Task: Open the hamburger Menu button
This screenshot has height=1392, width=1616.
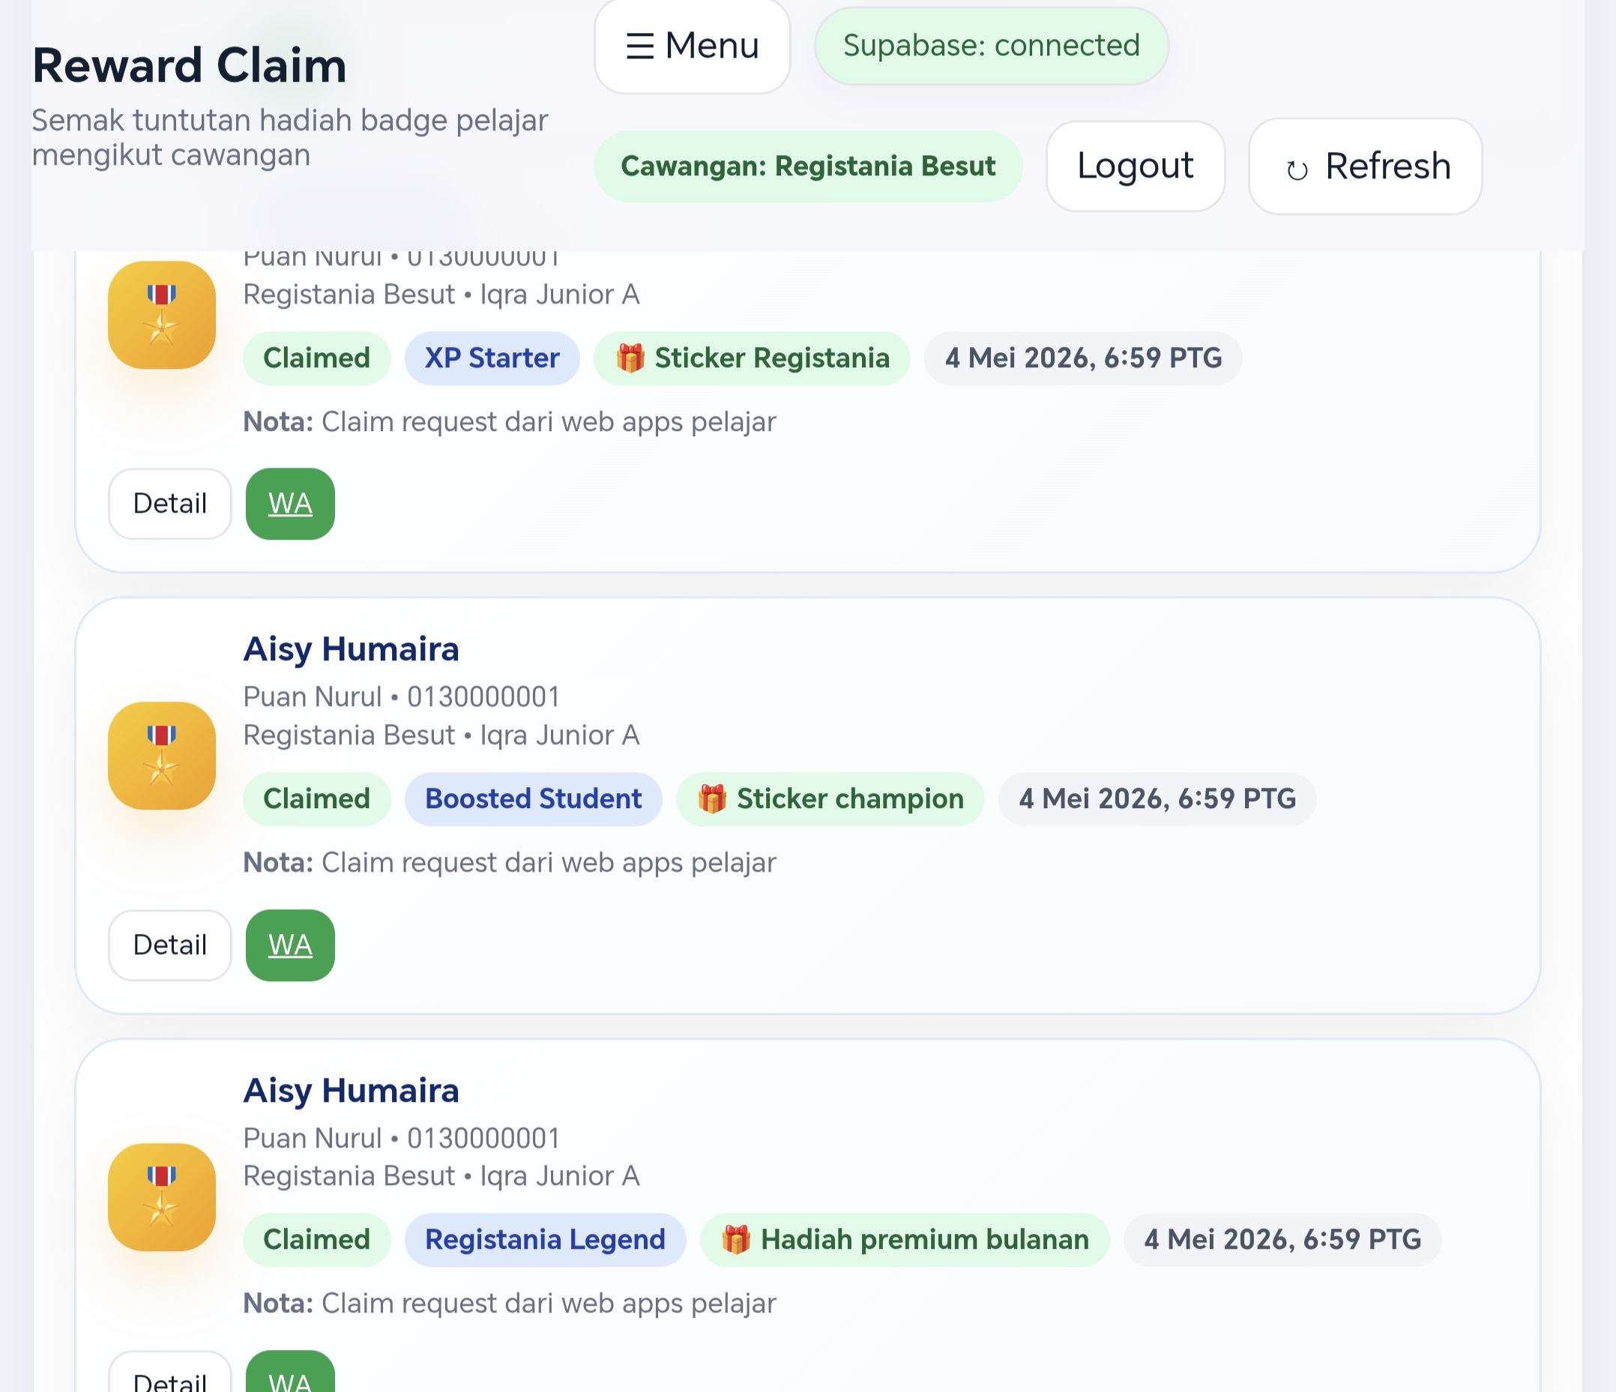Action: click(692, 46)
